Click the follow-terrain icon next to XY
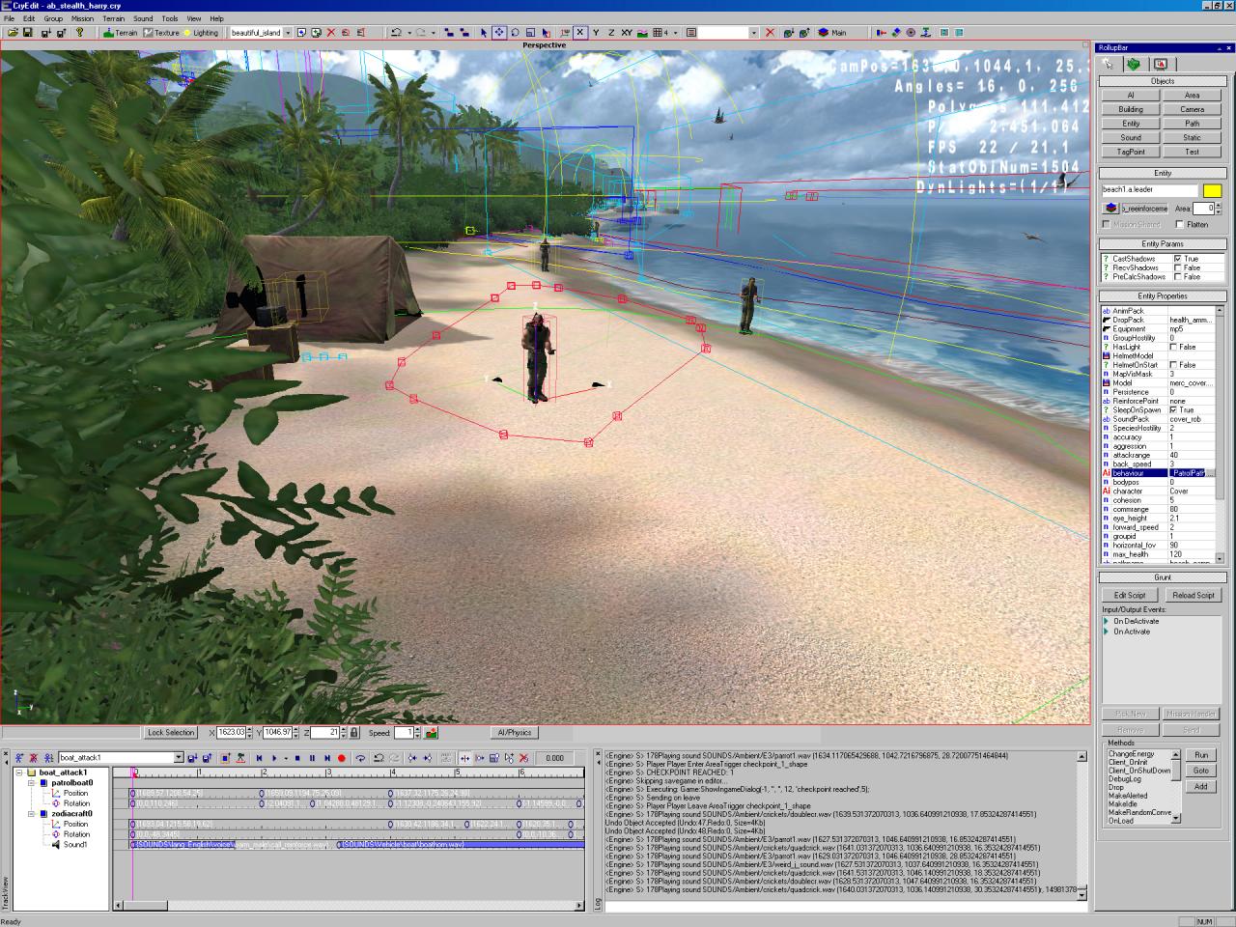Image resolution: width=1236 pixels, height=927 pixels. pos(642,33)
